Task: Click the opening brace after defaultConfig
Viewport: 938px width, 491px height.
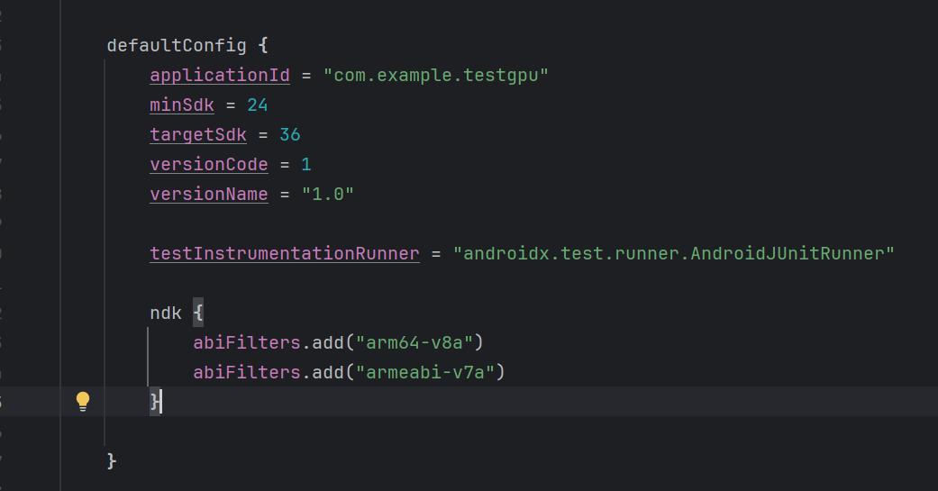Action: coord(263,45)
